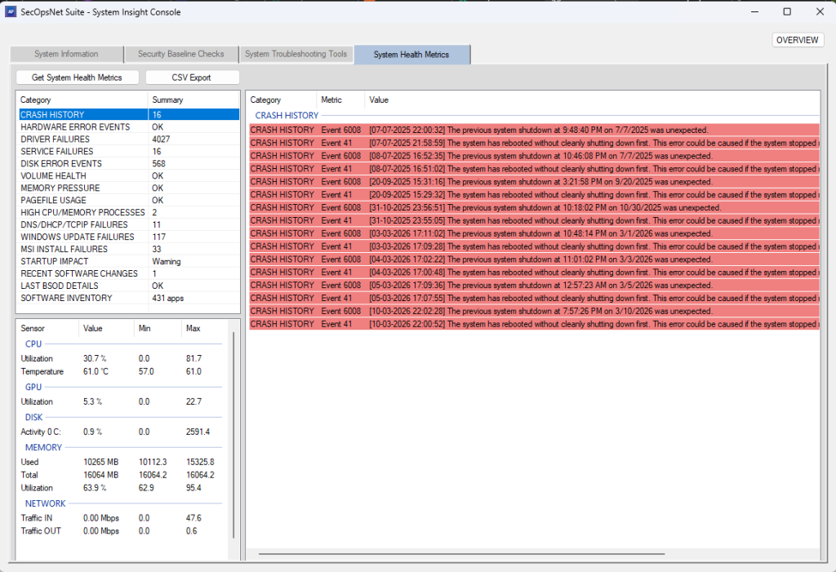
Task: Collapse the MEMORY sensor group
Action: 43,448
